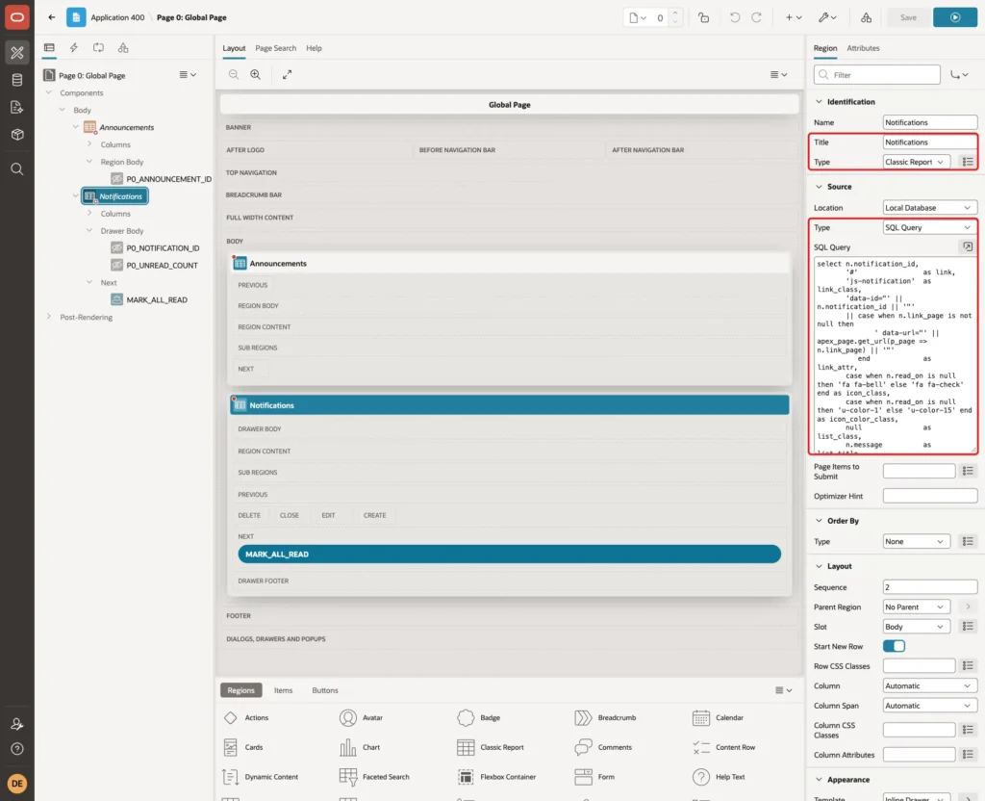The height and width of the screenshot is (801, 985).
Task: Collapse the Source section
Action: [819, 187]
